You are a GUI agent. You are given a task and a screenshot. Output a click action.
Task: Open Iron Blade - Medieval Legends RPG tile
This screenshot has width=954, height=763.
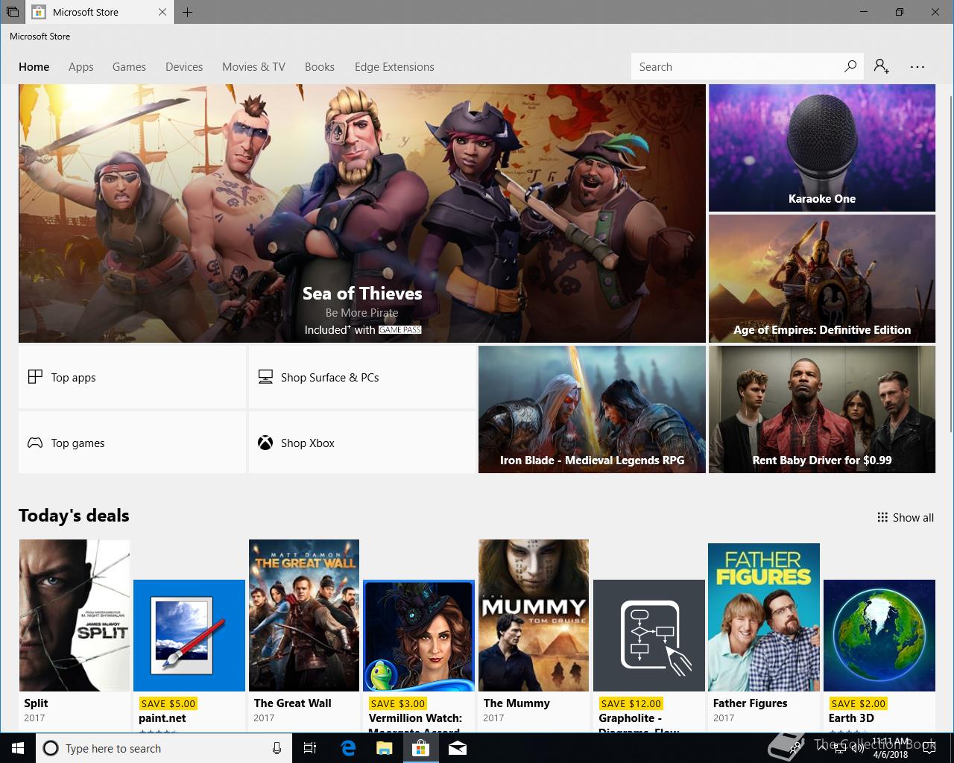click(x=592, y=409)
